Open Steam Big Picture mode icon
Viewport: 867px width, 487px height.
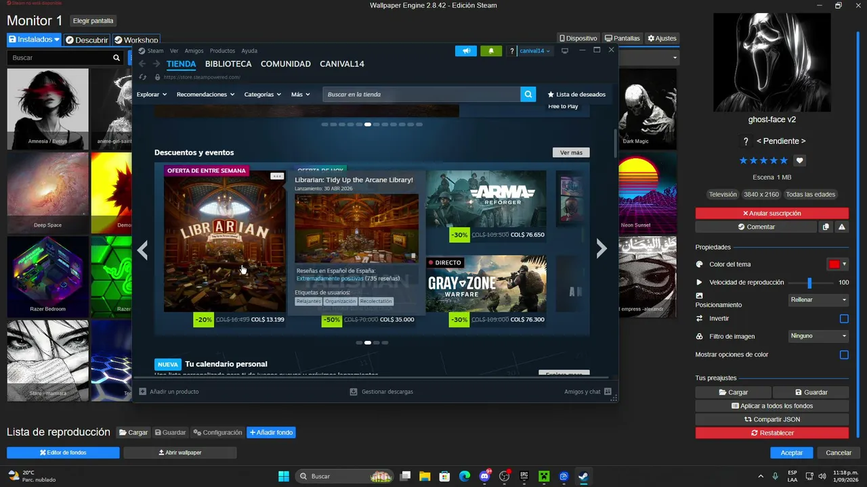click(x=564, y=51)
